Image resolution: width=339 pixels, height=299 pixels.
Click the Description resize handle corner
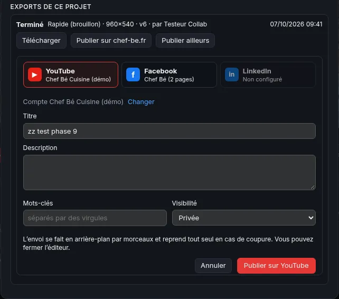tap(313, 187)
